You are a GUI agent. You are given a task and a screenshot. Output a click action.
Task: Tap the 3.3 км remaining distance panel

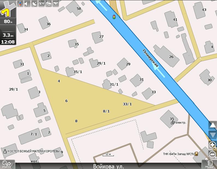[8, 35]
